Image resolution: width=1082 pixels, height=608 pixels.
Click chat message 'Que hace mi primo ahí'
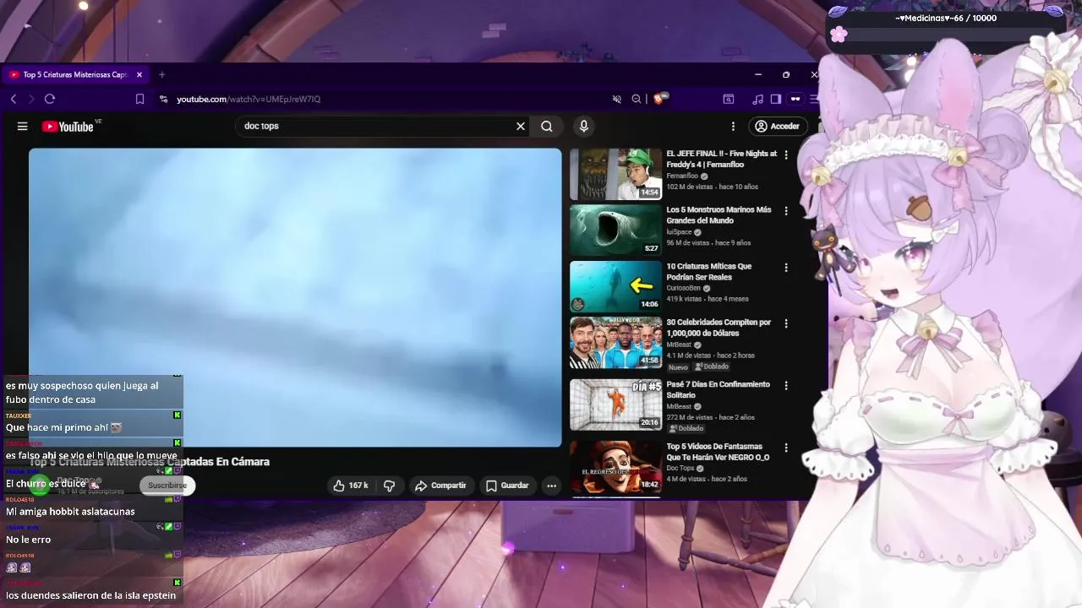(63, 427)
